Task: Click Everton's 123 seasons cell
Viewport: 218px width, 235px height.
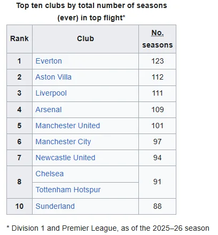Action: (158, 61)
